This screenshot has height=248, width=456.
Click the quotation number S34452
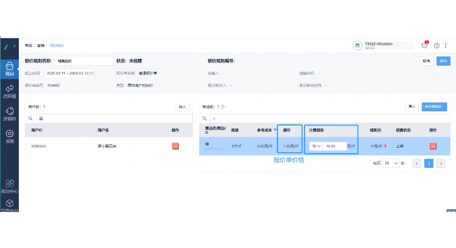coord(54,85)
